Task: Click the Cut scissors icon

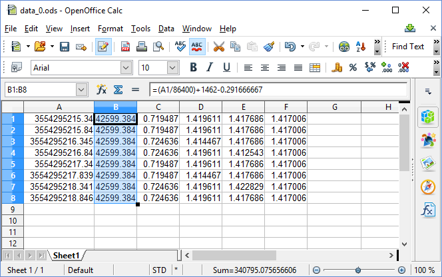Action: point(218,47)
